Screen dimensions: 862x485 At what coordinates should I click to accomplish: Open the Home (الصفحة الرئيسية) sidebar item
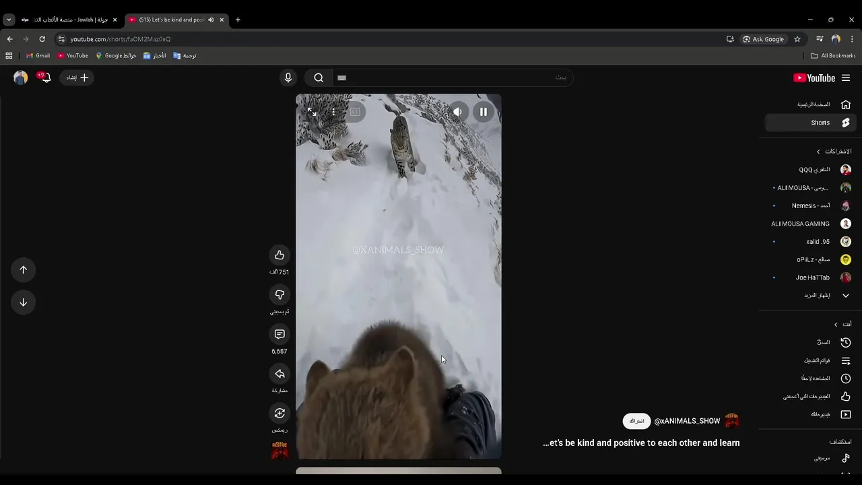click(811, 104)
